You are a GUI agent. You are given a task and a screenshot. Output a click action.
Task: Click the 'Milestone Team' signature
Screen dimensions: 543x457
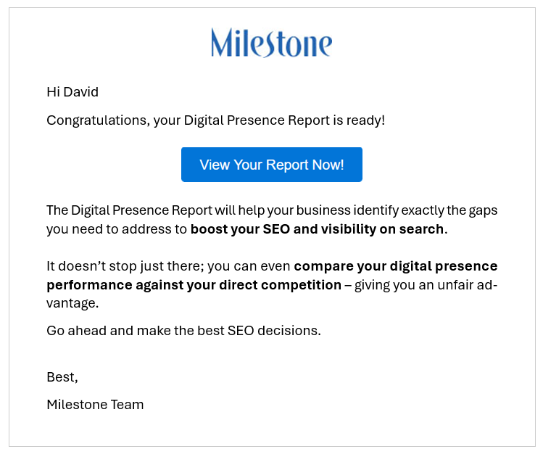click(x=95, y=405)
